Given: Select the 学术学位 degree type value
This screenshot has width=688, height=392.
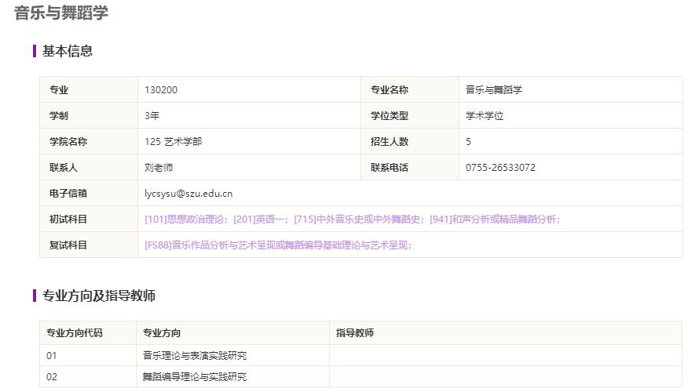Looking at the screenshot, I should 485,116.
